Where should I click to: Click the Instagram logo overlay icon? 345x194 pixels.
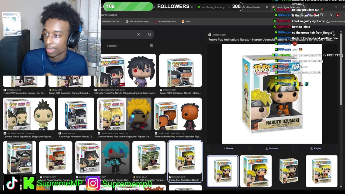[93, 183]
